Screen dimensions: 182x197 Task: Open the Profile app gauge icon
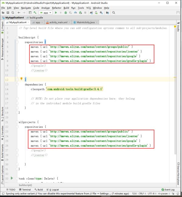[76, 13]
